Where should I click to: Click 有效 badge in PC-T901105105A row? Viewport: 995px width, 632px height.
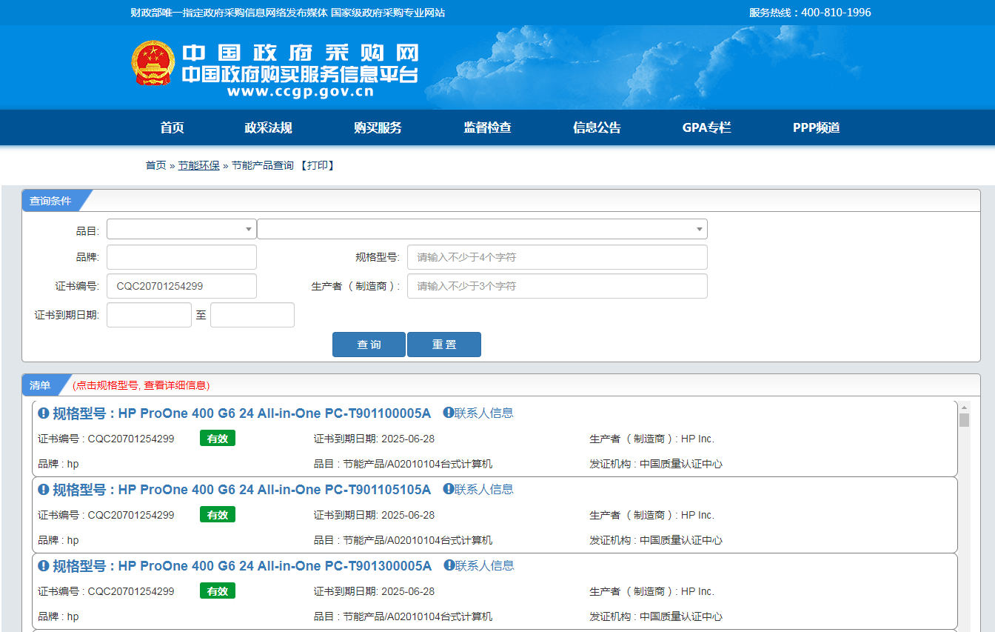coord(218,515)
